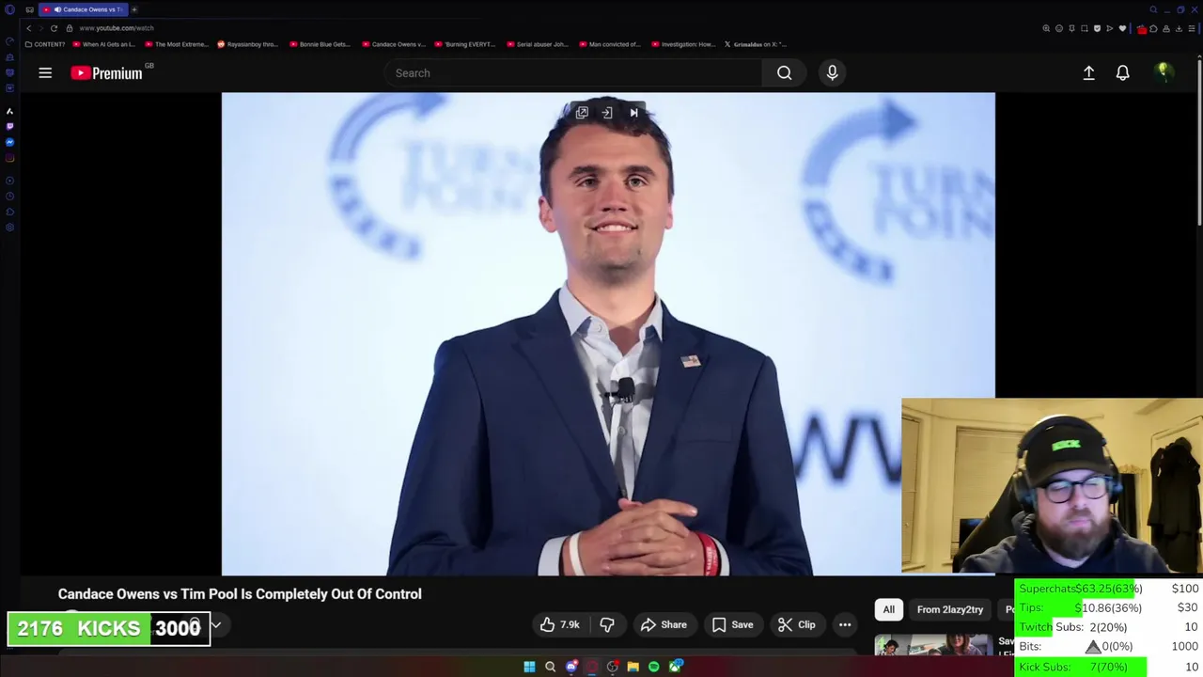This screenshot has height=677, width=1203.
Task: Switch to Candace Owens browser tab
Action: coord(83,9)
